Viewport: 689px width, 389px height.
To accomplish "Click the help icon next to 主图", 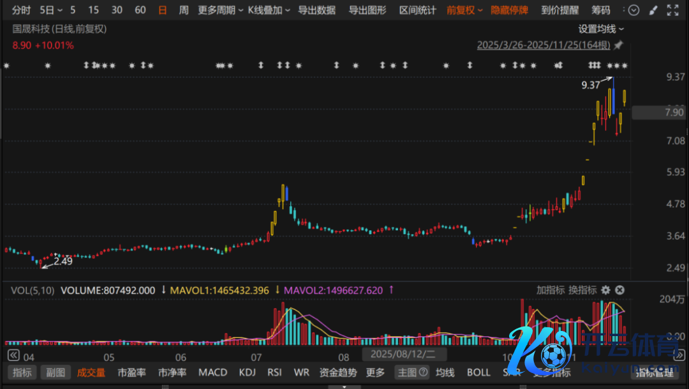I will click(x=422, y=372).
